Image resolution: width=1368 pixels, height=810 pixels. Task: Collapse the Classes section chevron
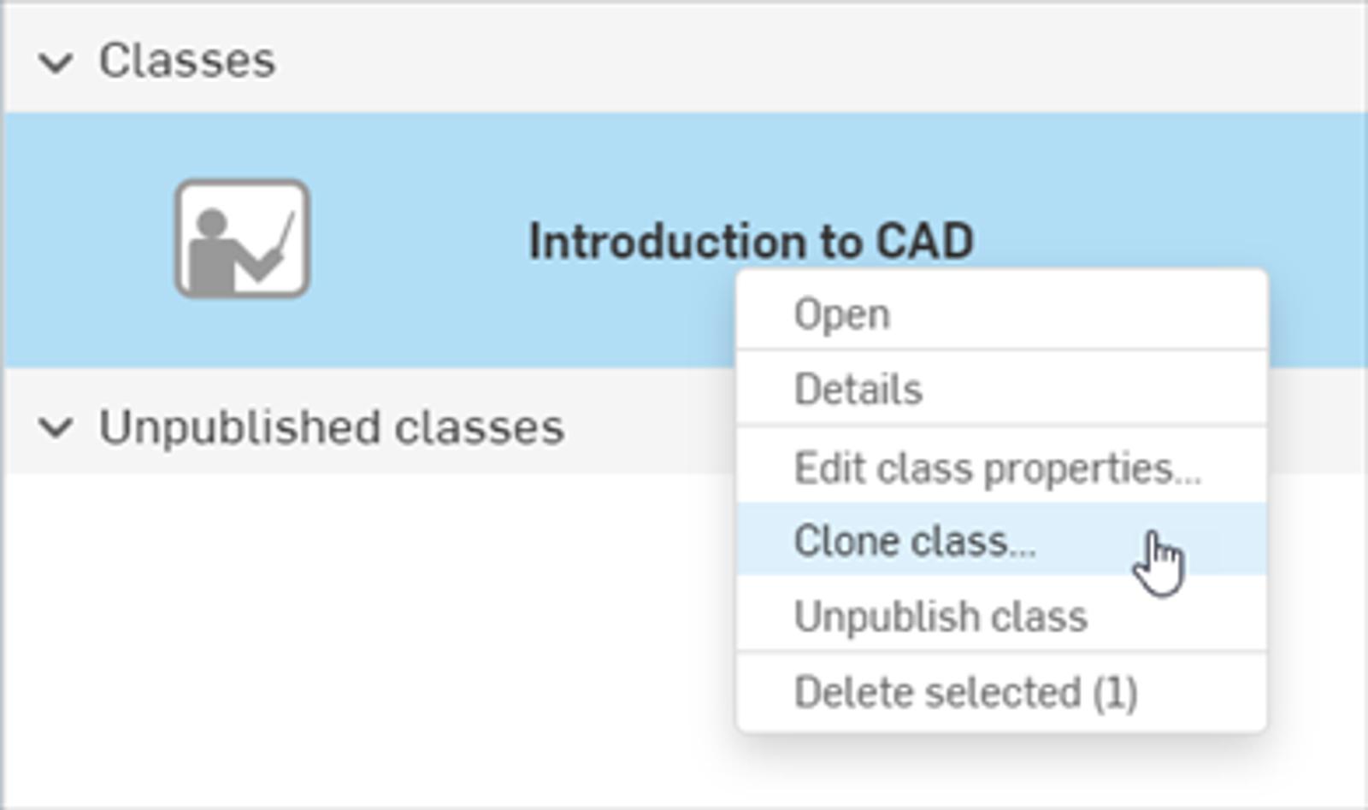[x=56, y=62]
